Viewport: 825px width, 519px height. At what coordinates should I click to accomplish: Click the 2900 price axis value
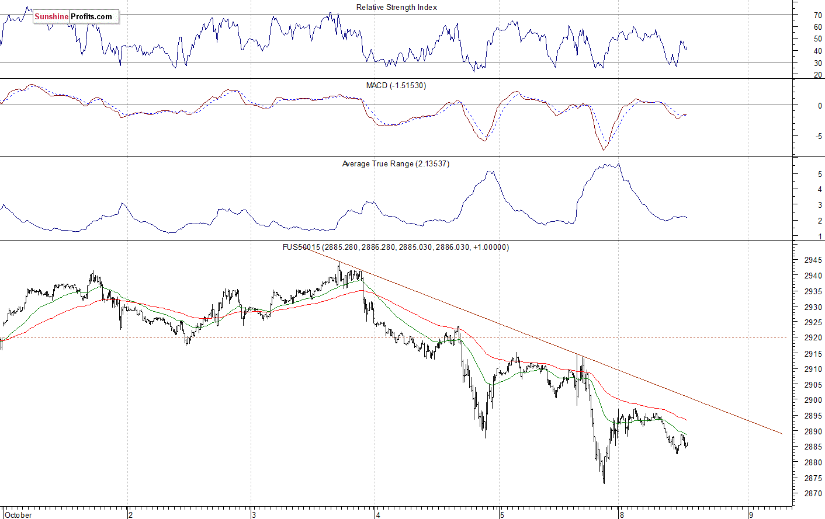point(813,400)
